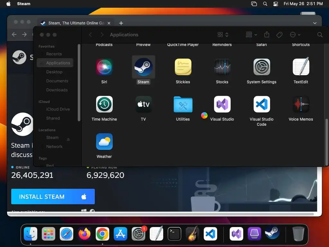Open the Time Machine app icon
The width and height of the screenshot is (329, 247).
pos(104,104)
